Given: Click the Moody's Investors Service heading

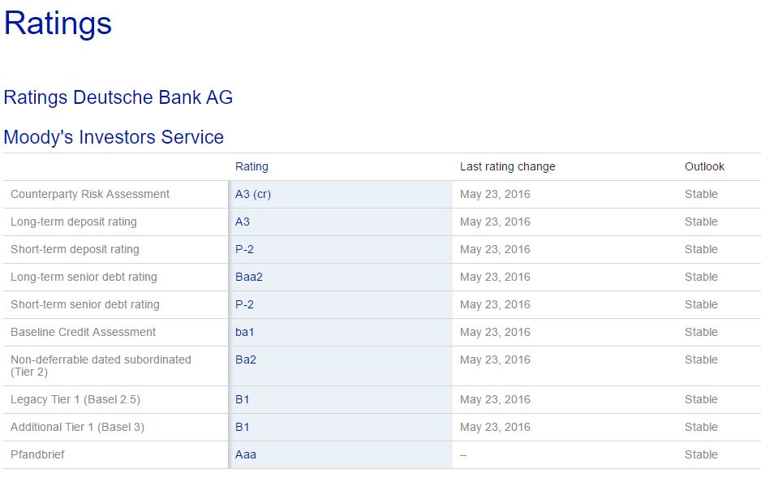Looking at the screenshot, I should click(114, 137).
